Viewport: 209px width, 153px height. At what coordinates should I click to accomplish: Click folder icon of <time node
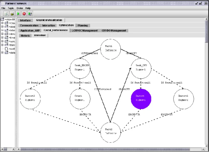pos(6,38)
